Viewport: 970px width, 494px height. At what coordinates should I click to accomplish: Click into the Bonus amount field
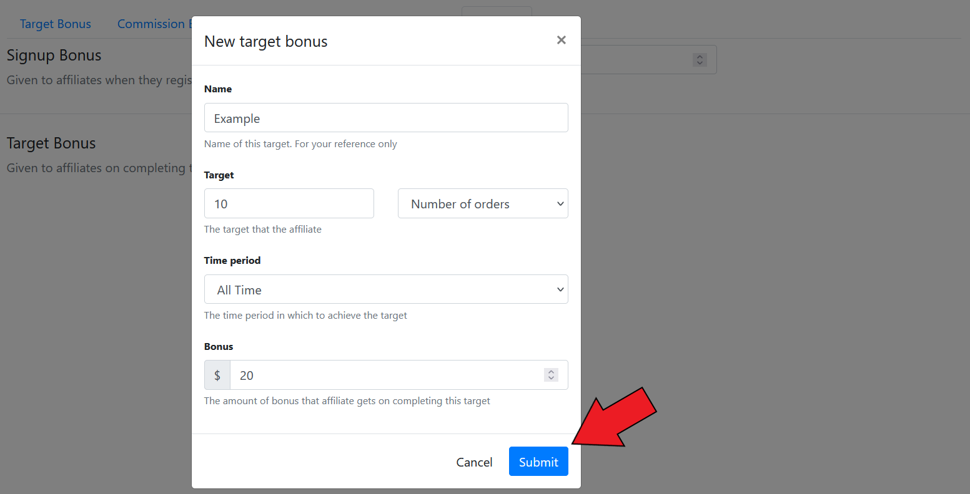pyautogui.click(x=386, y=375)
